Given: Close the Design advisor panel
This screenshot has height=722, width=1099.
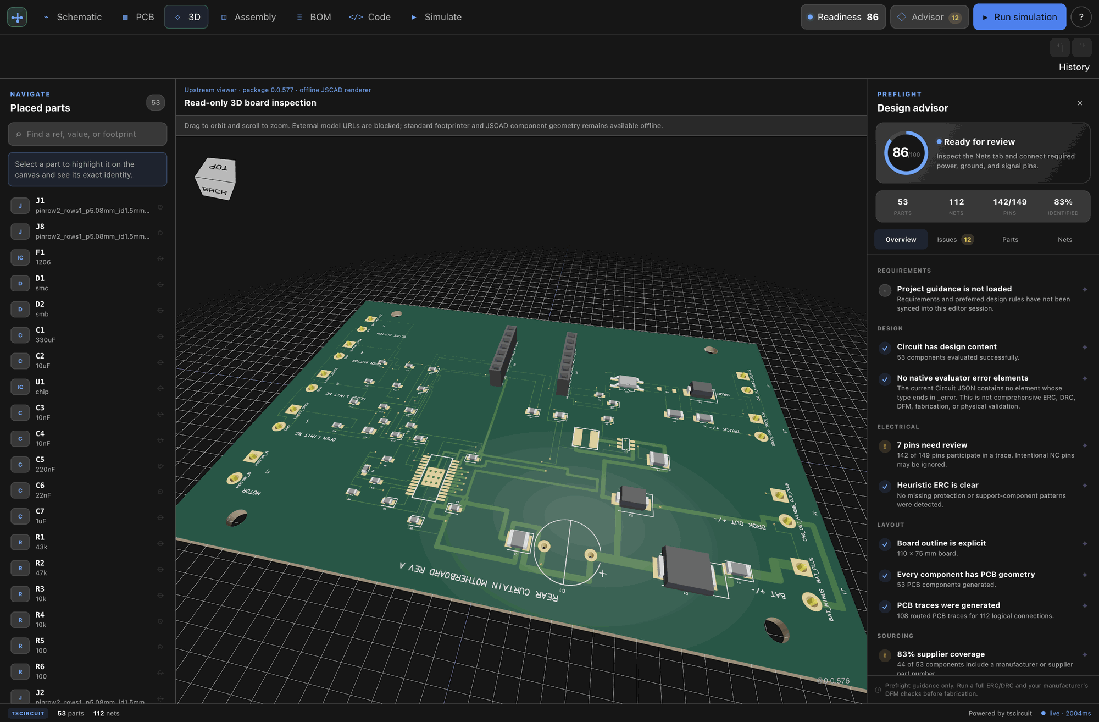Looking at the screenshot, I should 1080,103.
